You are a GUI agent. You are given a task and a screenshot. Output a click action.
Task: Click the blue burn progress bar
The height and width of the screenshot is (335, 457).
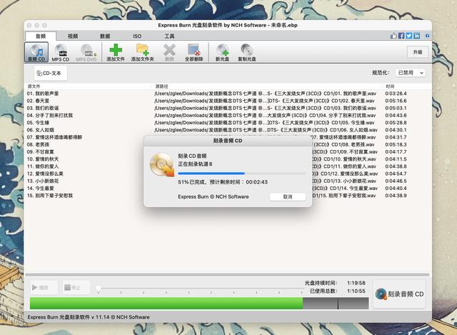(x=242, y=174)
